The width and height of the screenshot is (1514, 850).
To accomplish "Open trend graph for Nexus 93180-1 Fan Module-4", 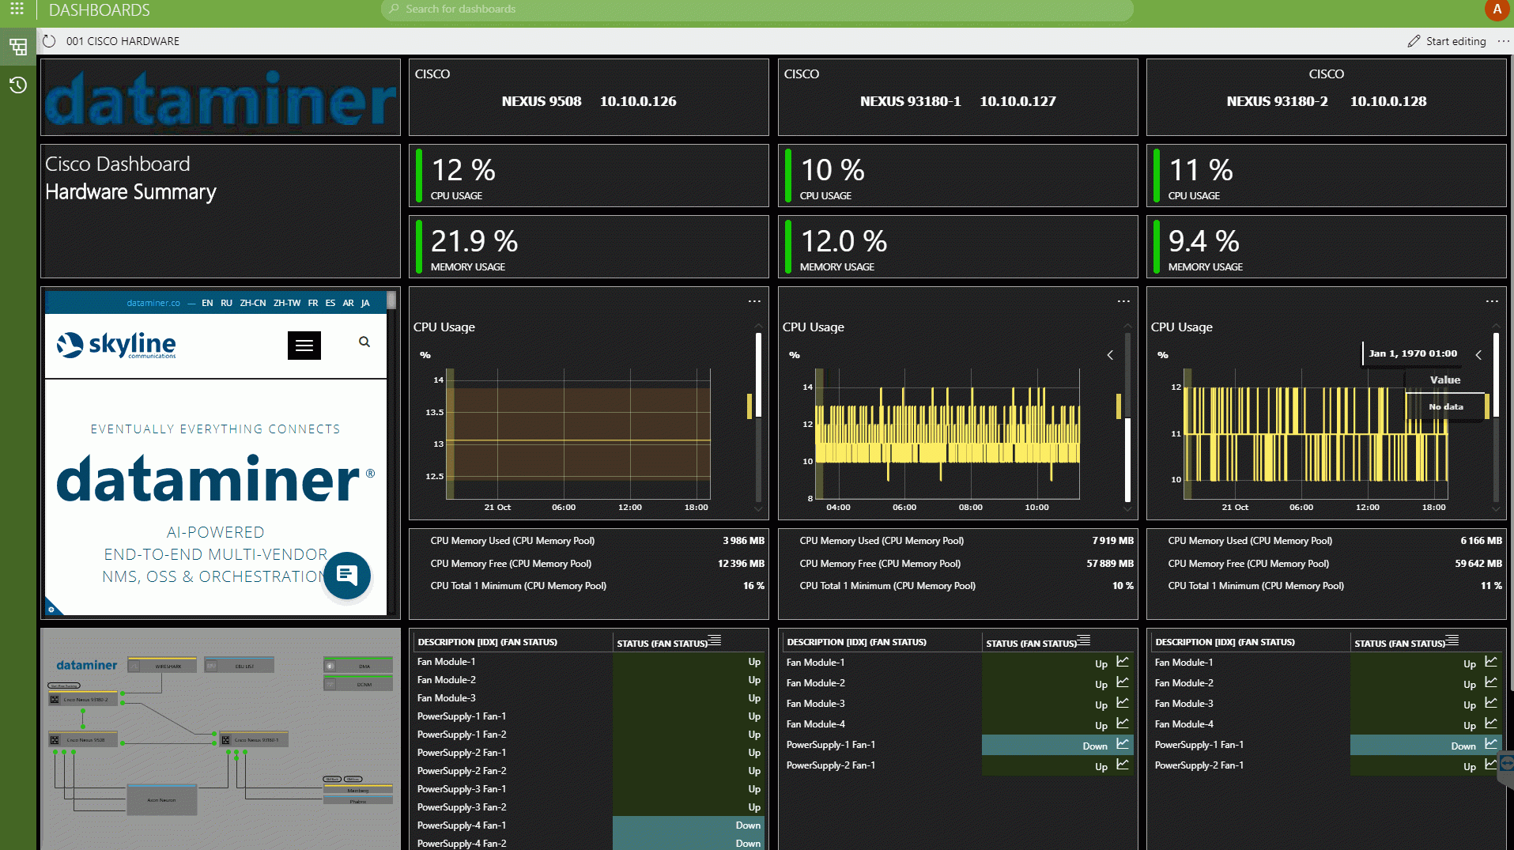I will coord(1123,723).
